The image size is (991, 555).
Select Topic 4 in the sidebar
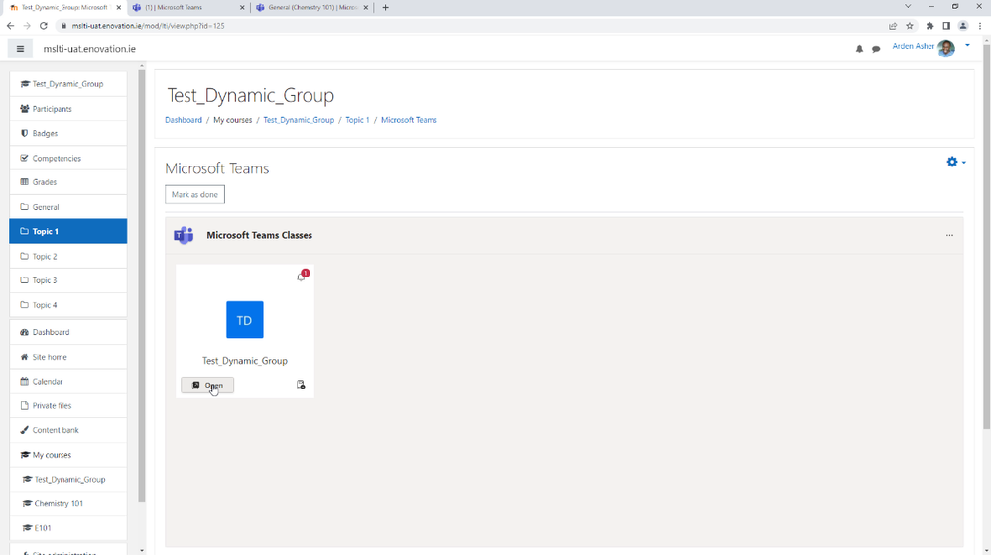point(68,305)
